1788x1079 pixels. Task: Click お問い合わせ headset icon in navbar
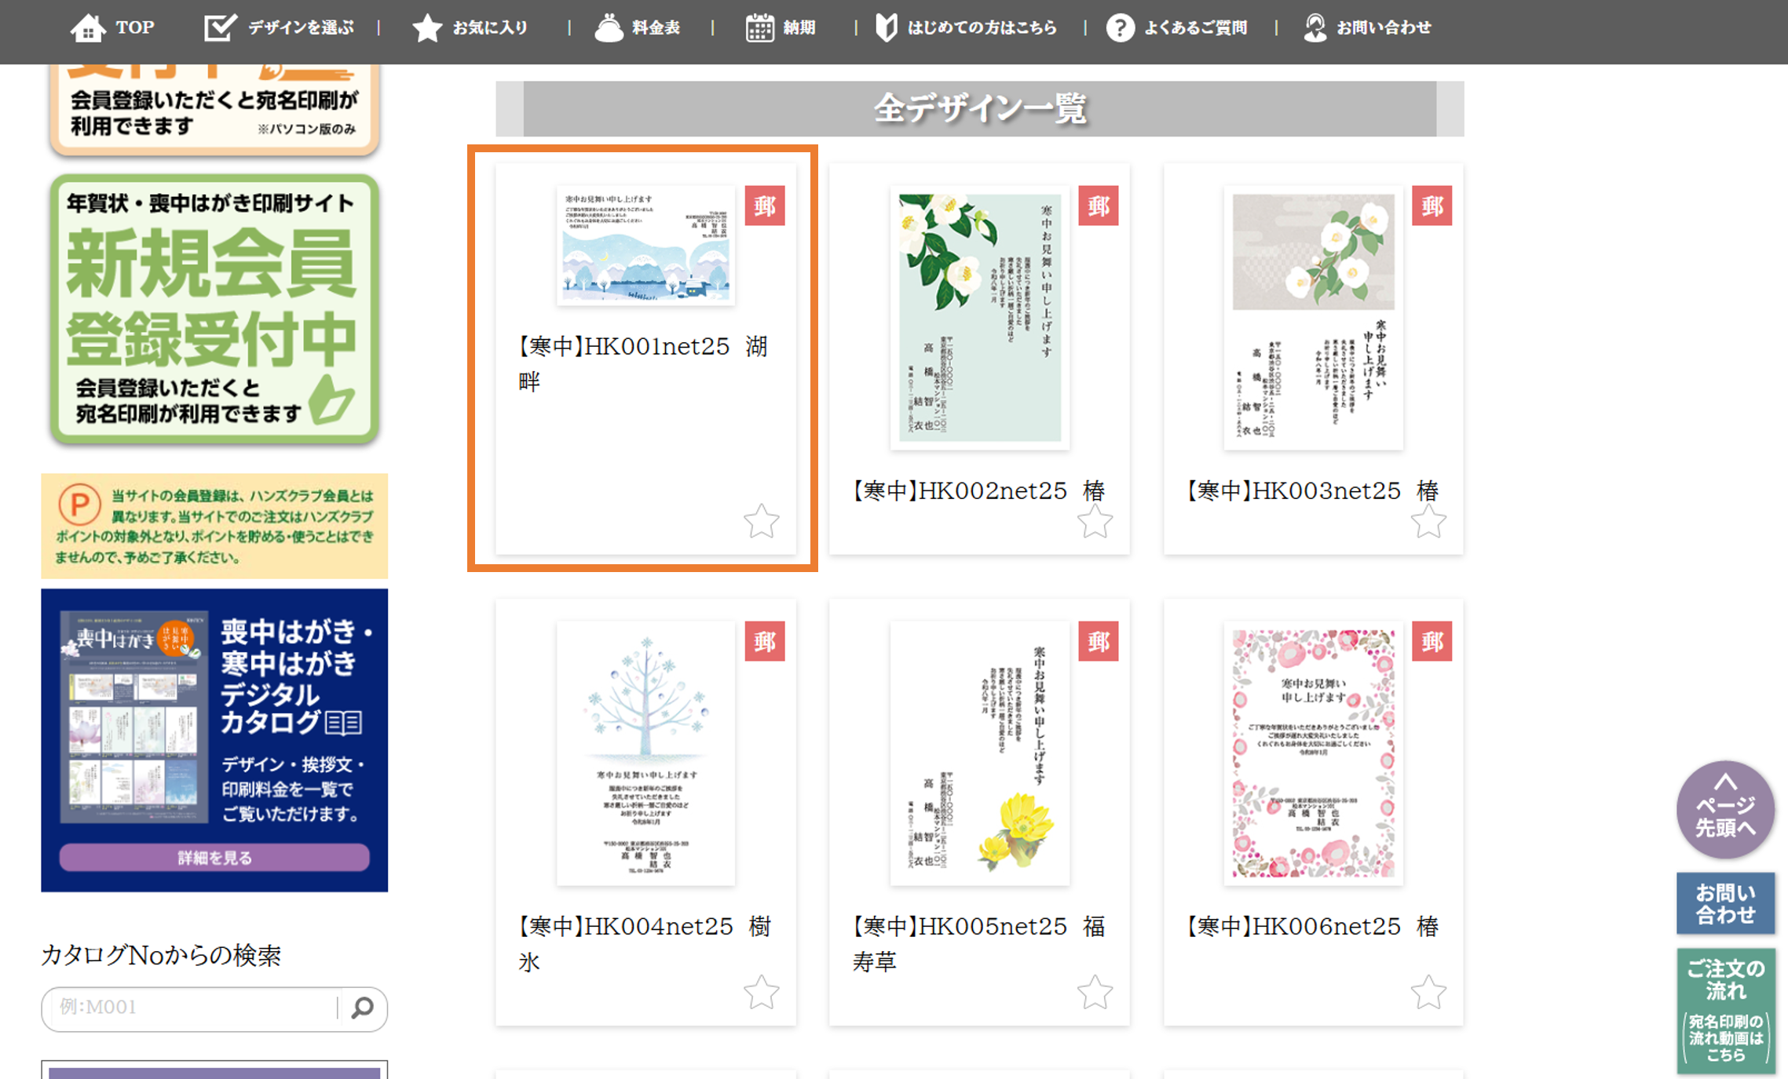coord(1314,28)
